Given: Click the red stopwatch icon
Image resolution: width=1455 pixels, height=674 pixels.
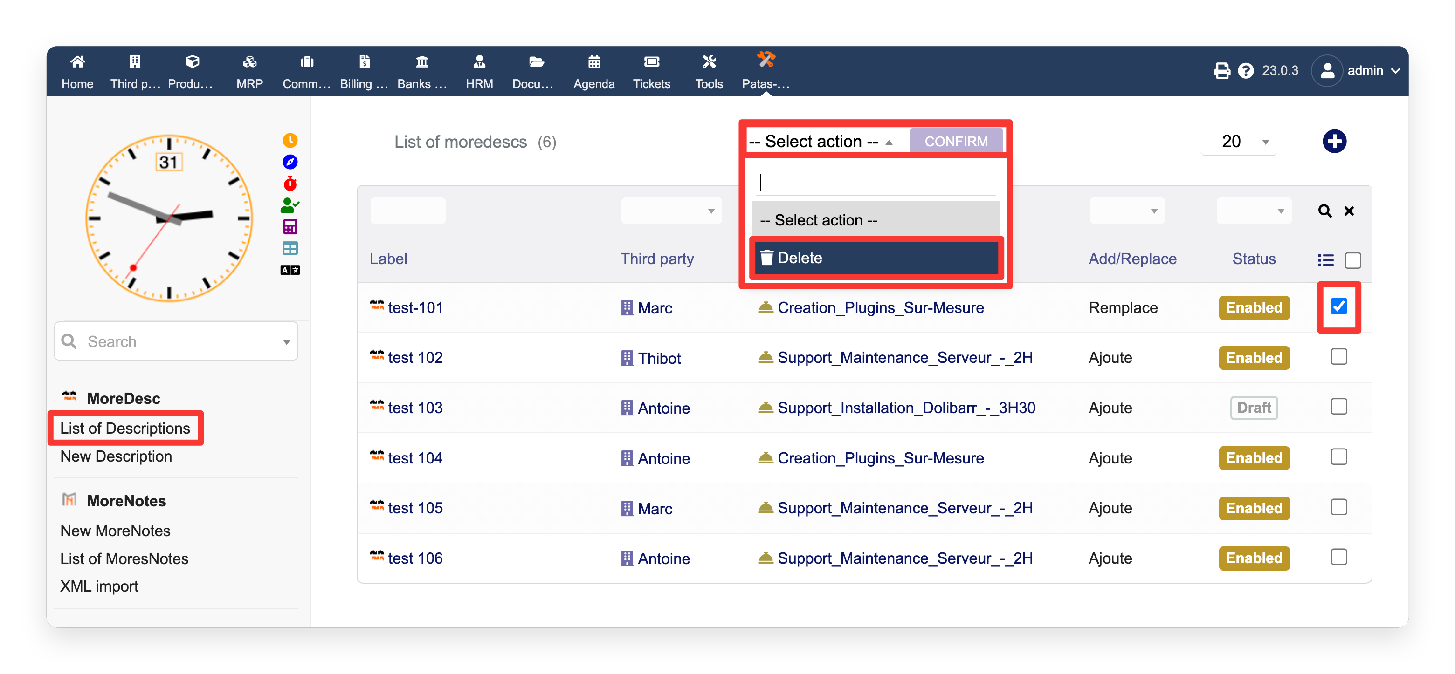Looking at the screenshot, I should pos(290,184).
